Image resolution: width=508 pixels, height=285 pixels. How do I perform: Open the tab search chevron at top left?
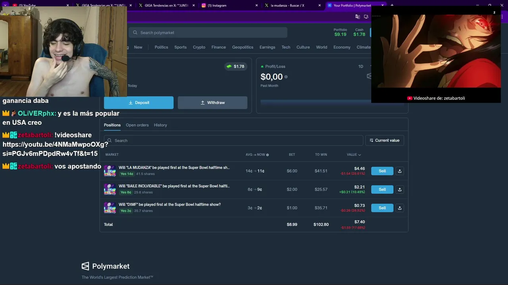tap(5, 6)
